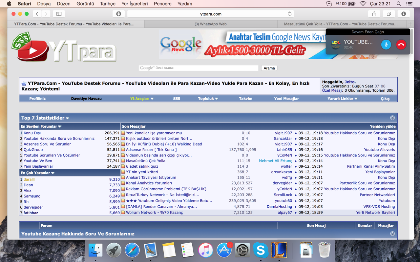Open thread "YT nin yeni kriteri"

pyautogui.click(x=142, y=172)
